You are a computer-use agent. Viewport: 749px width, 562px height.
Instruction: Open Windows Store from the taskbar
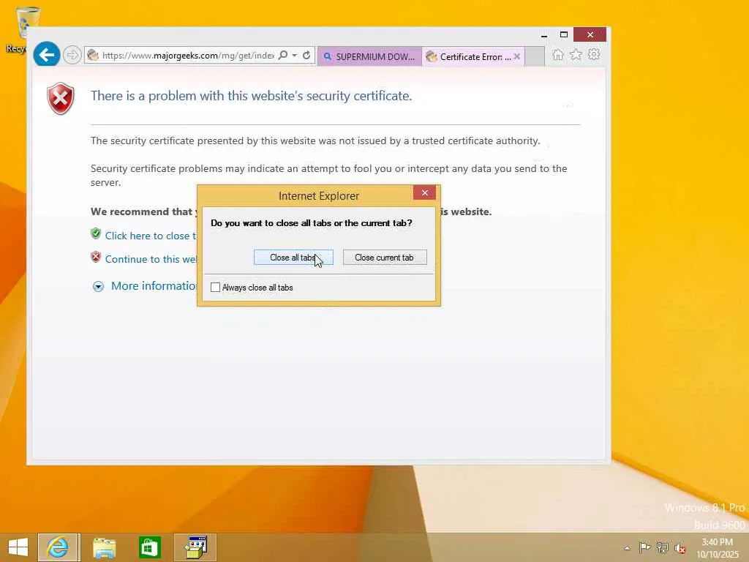149,547
